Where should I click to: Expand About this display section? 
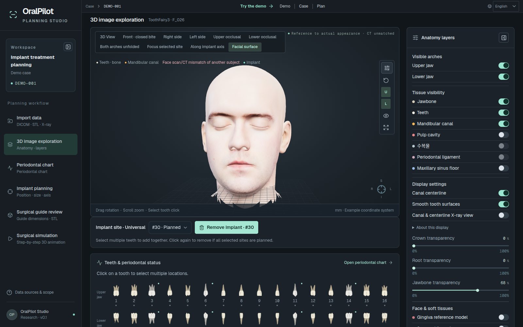click(x=430, y=228)
